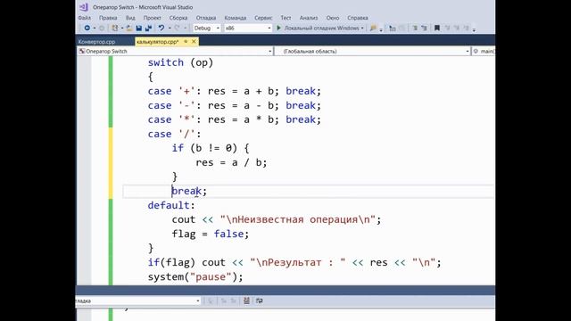Click the 'switch' keyword in the code
The height and width of the screenshot is (321, 571).
click(166, 62)
